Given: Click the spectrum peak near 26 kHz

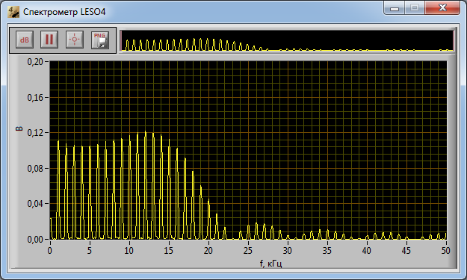Looking at the screenshot, I should [256, 224].
